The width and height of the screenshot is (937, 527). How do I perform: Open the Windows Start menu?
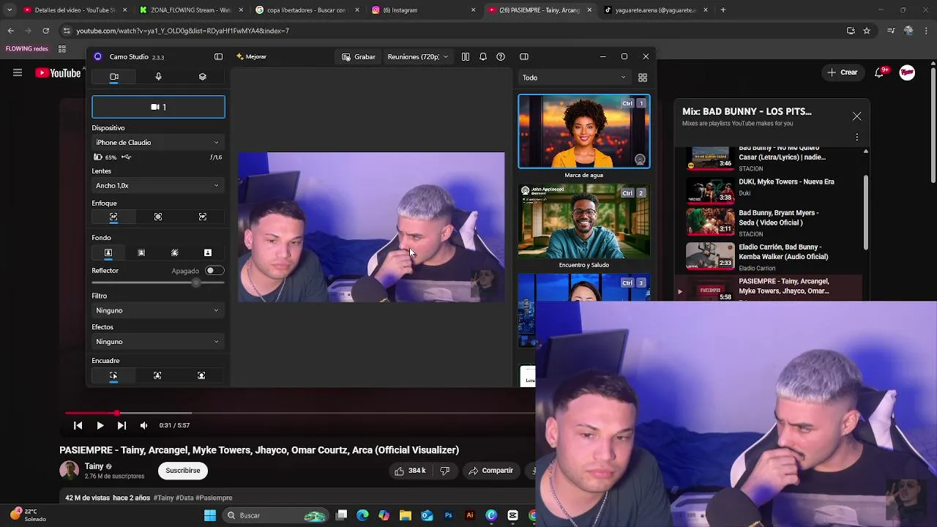pos(210,515)
